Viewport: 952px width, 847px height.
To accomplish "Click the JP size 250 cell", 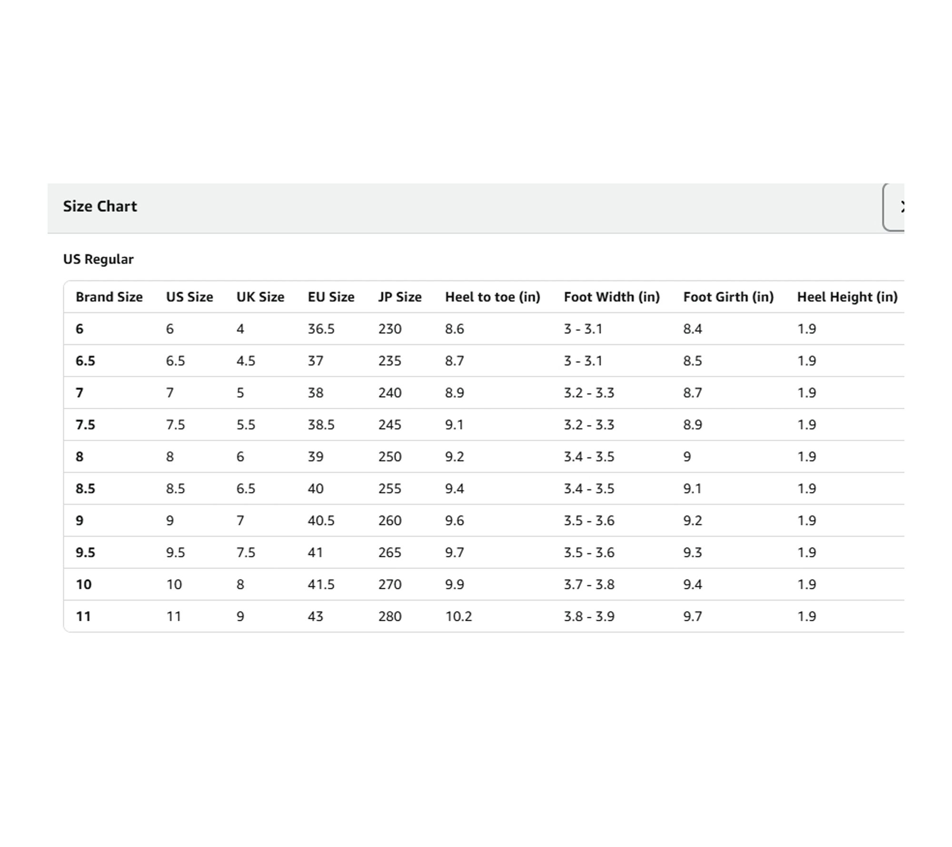I will 390,456.
